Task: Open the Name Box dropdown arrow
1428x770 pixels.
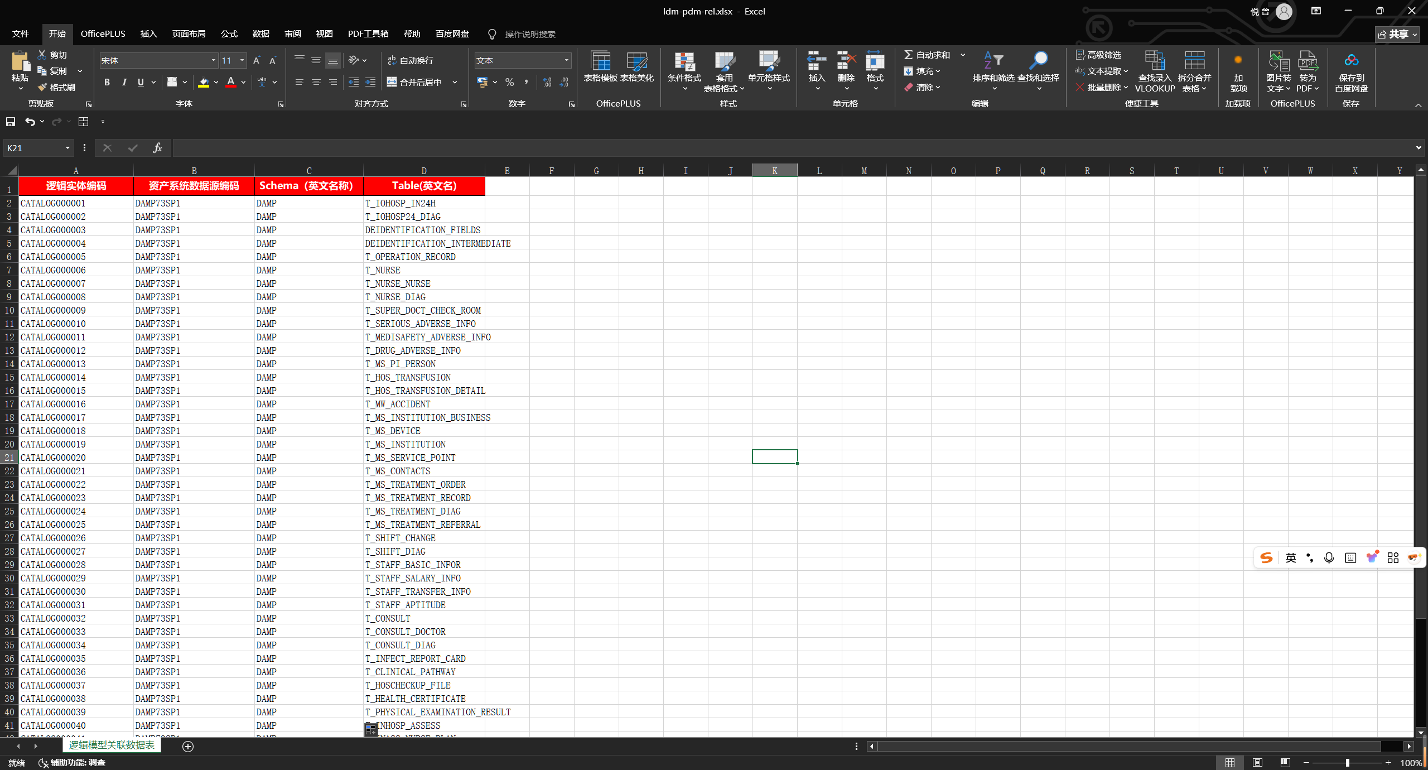Action: 67,148
